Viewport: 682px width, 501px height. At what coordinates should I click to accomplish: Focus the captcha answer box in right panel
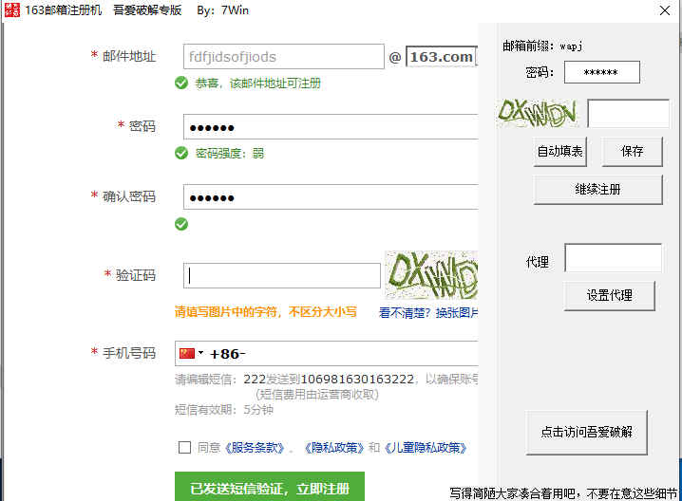629,114
